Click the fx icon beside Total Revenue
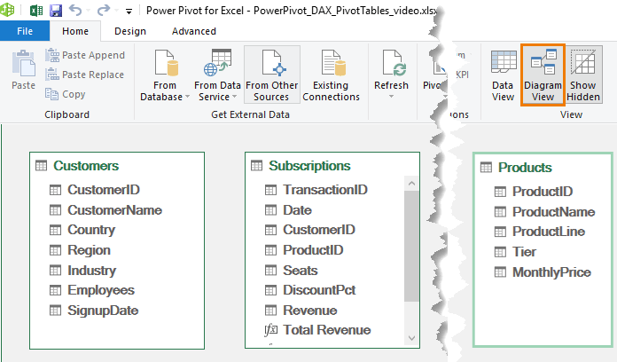 coord(270,330)
